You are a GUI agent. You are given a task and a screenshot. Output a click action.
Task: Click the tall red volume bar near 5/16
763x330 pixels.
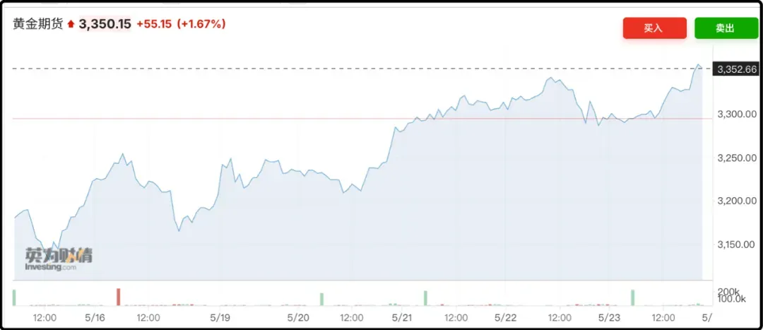pos(119,297)
